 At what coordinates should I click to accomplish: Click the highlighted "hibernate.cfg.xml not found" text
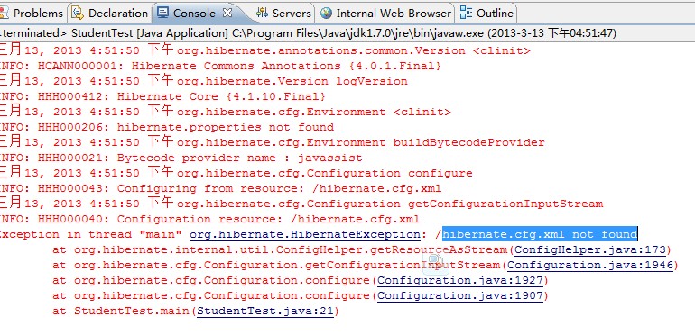[x=540, y=234]
